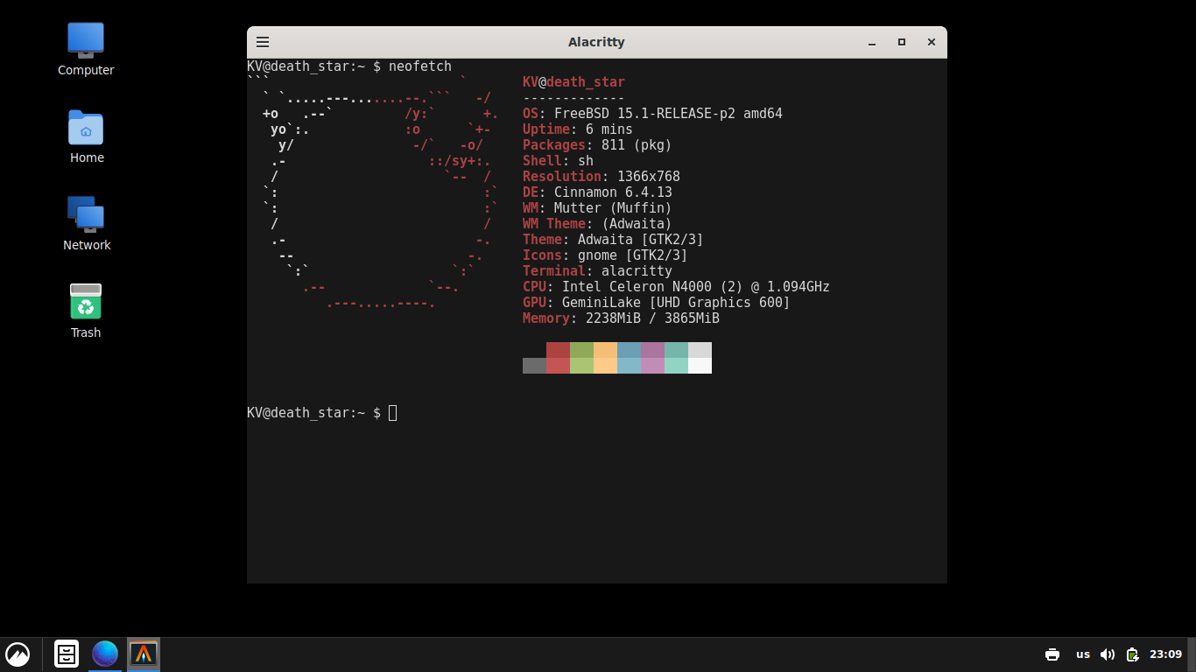Click the 'KV@death_star' neofetch header
The image size is (1196, 672).
573,82
